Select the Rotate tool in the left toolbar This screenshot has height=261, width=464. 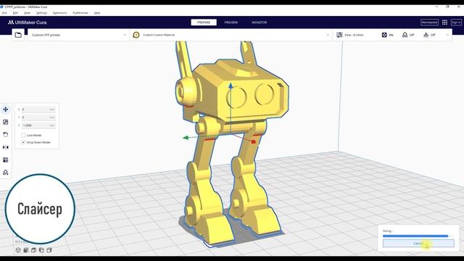[6, 135]
